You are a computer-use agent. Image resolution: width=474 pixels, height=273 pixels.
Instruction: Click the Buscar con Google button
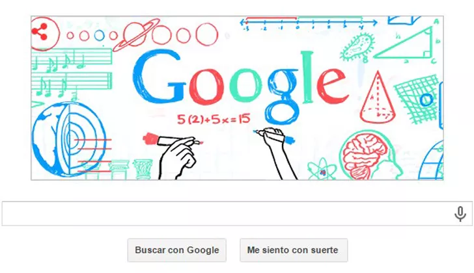coord(177,250)
